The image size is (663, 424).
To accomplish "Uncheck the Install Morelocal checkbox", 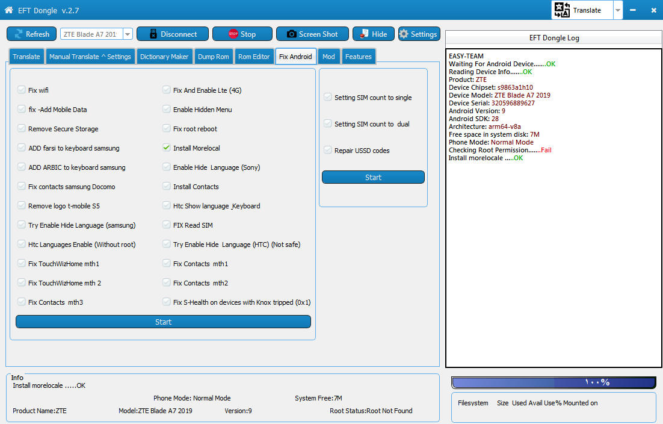I will (x=167, y=148).
